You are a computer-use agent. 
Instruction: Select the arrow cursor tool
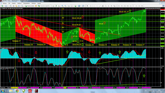(88, 6)
